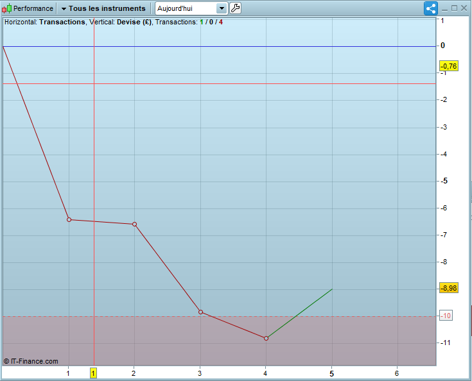Click the yellow -0,76 value label

[449, 66]
